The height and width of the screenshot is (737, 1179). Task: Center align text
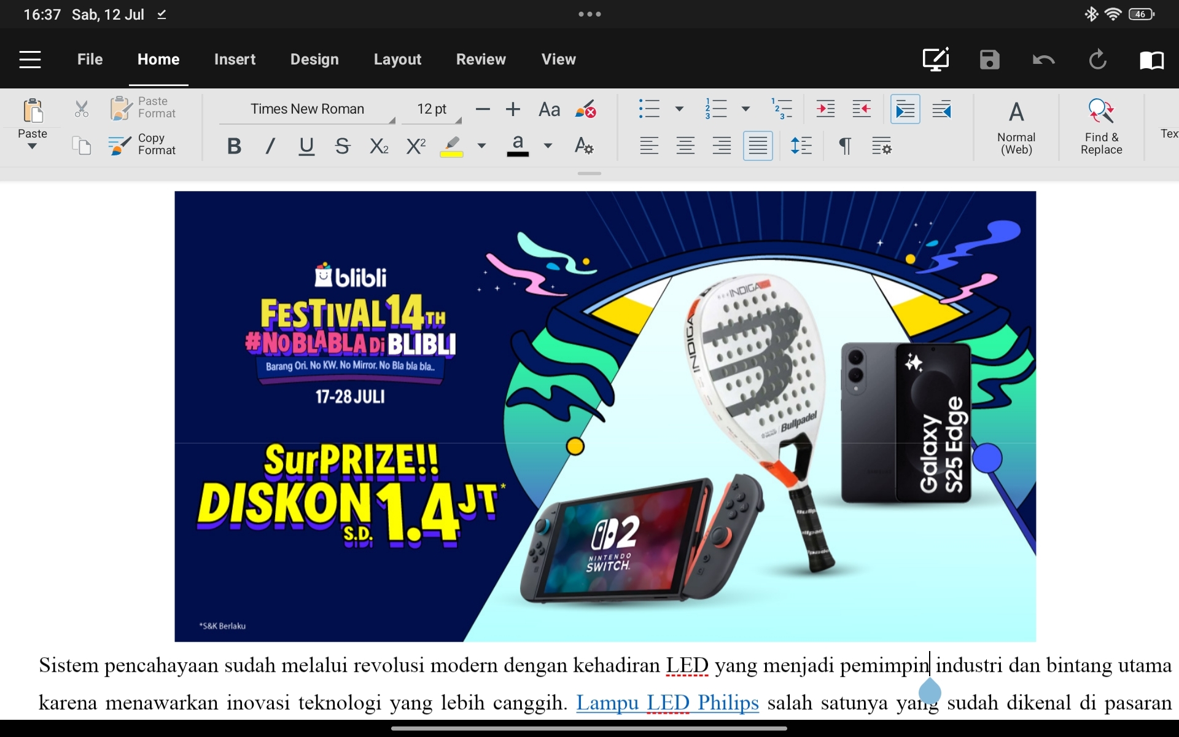click(x=685, y=146)
